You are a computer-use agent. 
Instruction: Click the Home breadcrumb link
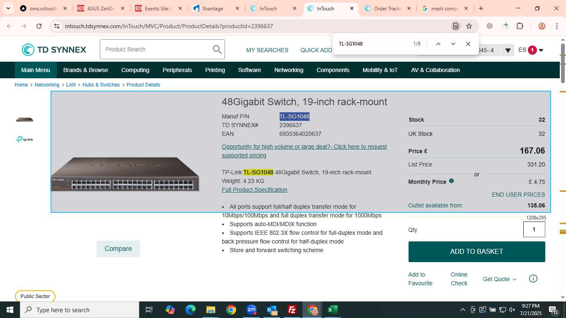tap(21, 85)
